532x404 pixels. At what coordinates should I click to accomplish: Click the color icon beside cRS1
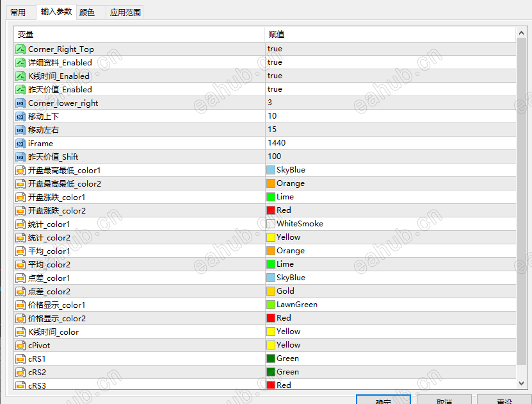pyautogui.click(x=20, y=359)
